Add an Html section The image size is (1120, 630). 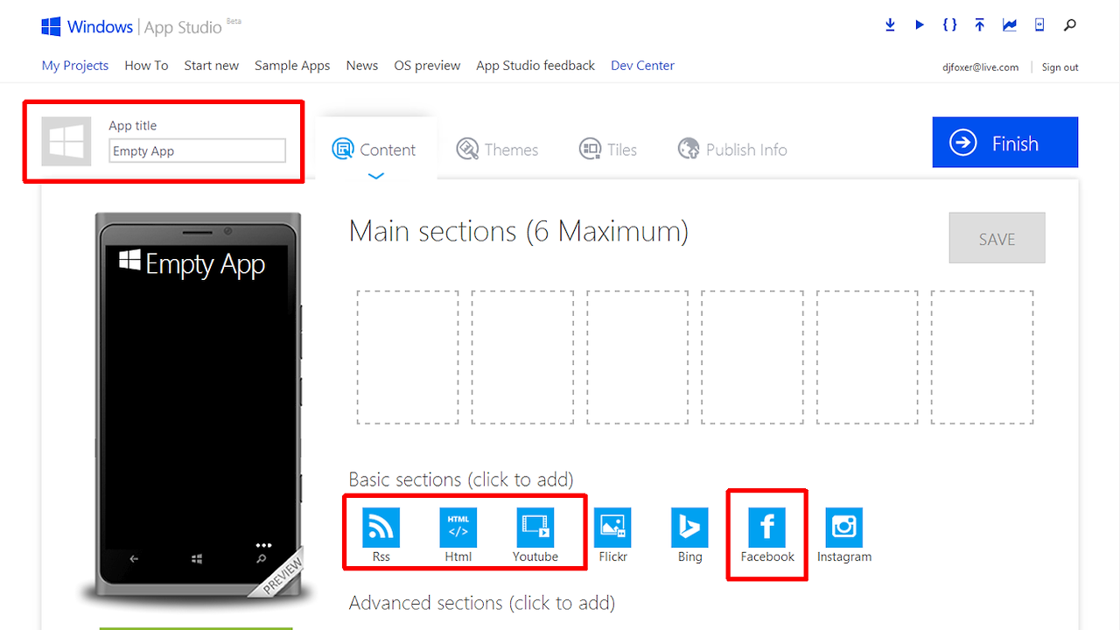458,535
